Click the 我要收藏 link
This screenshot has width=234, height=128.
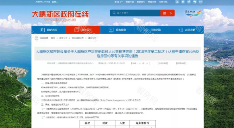click(181, 63)
